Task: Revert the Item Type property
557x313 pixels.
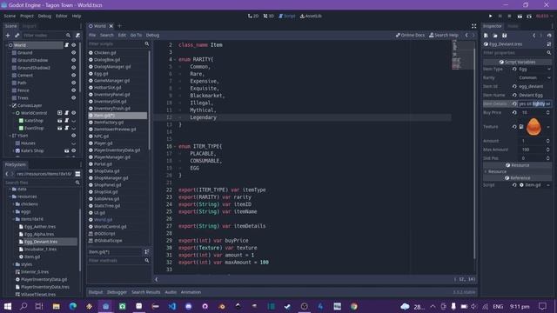Action: click(514, 69)
